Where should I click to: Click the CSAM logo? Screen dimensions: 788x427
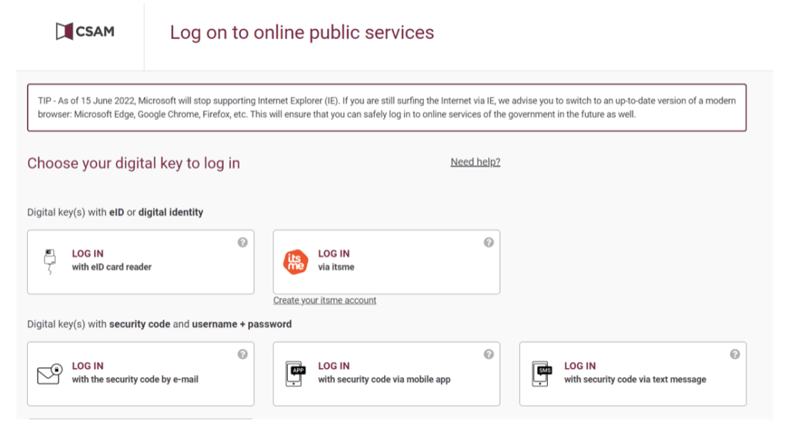85,31
